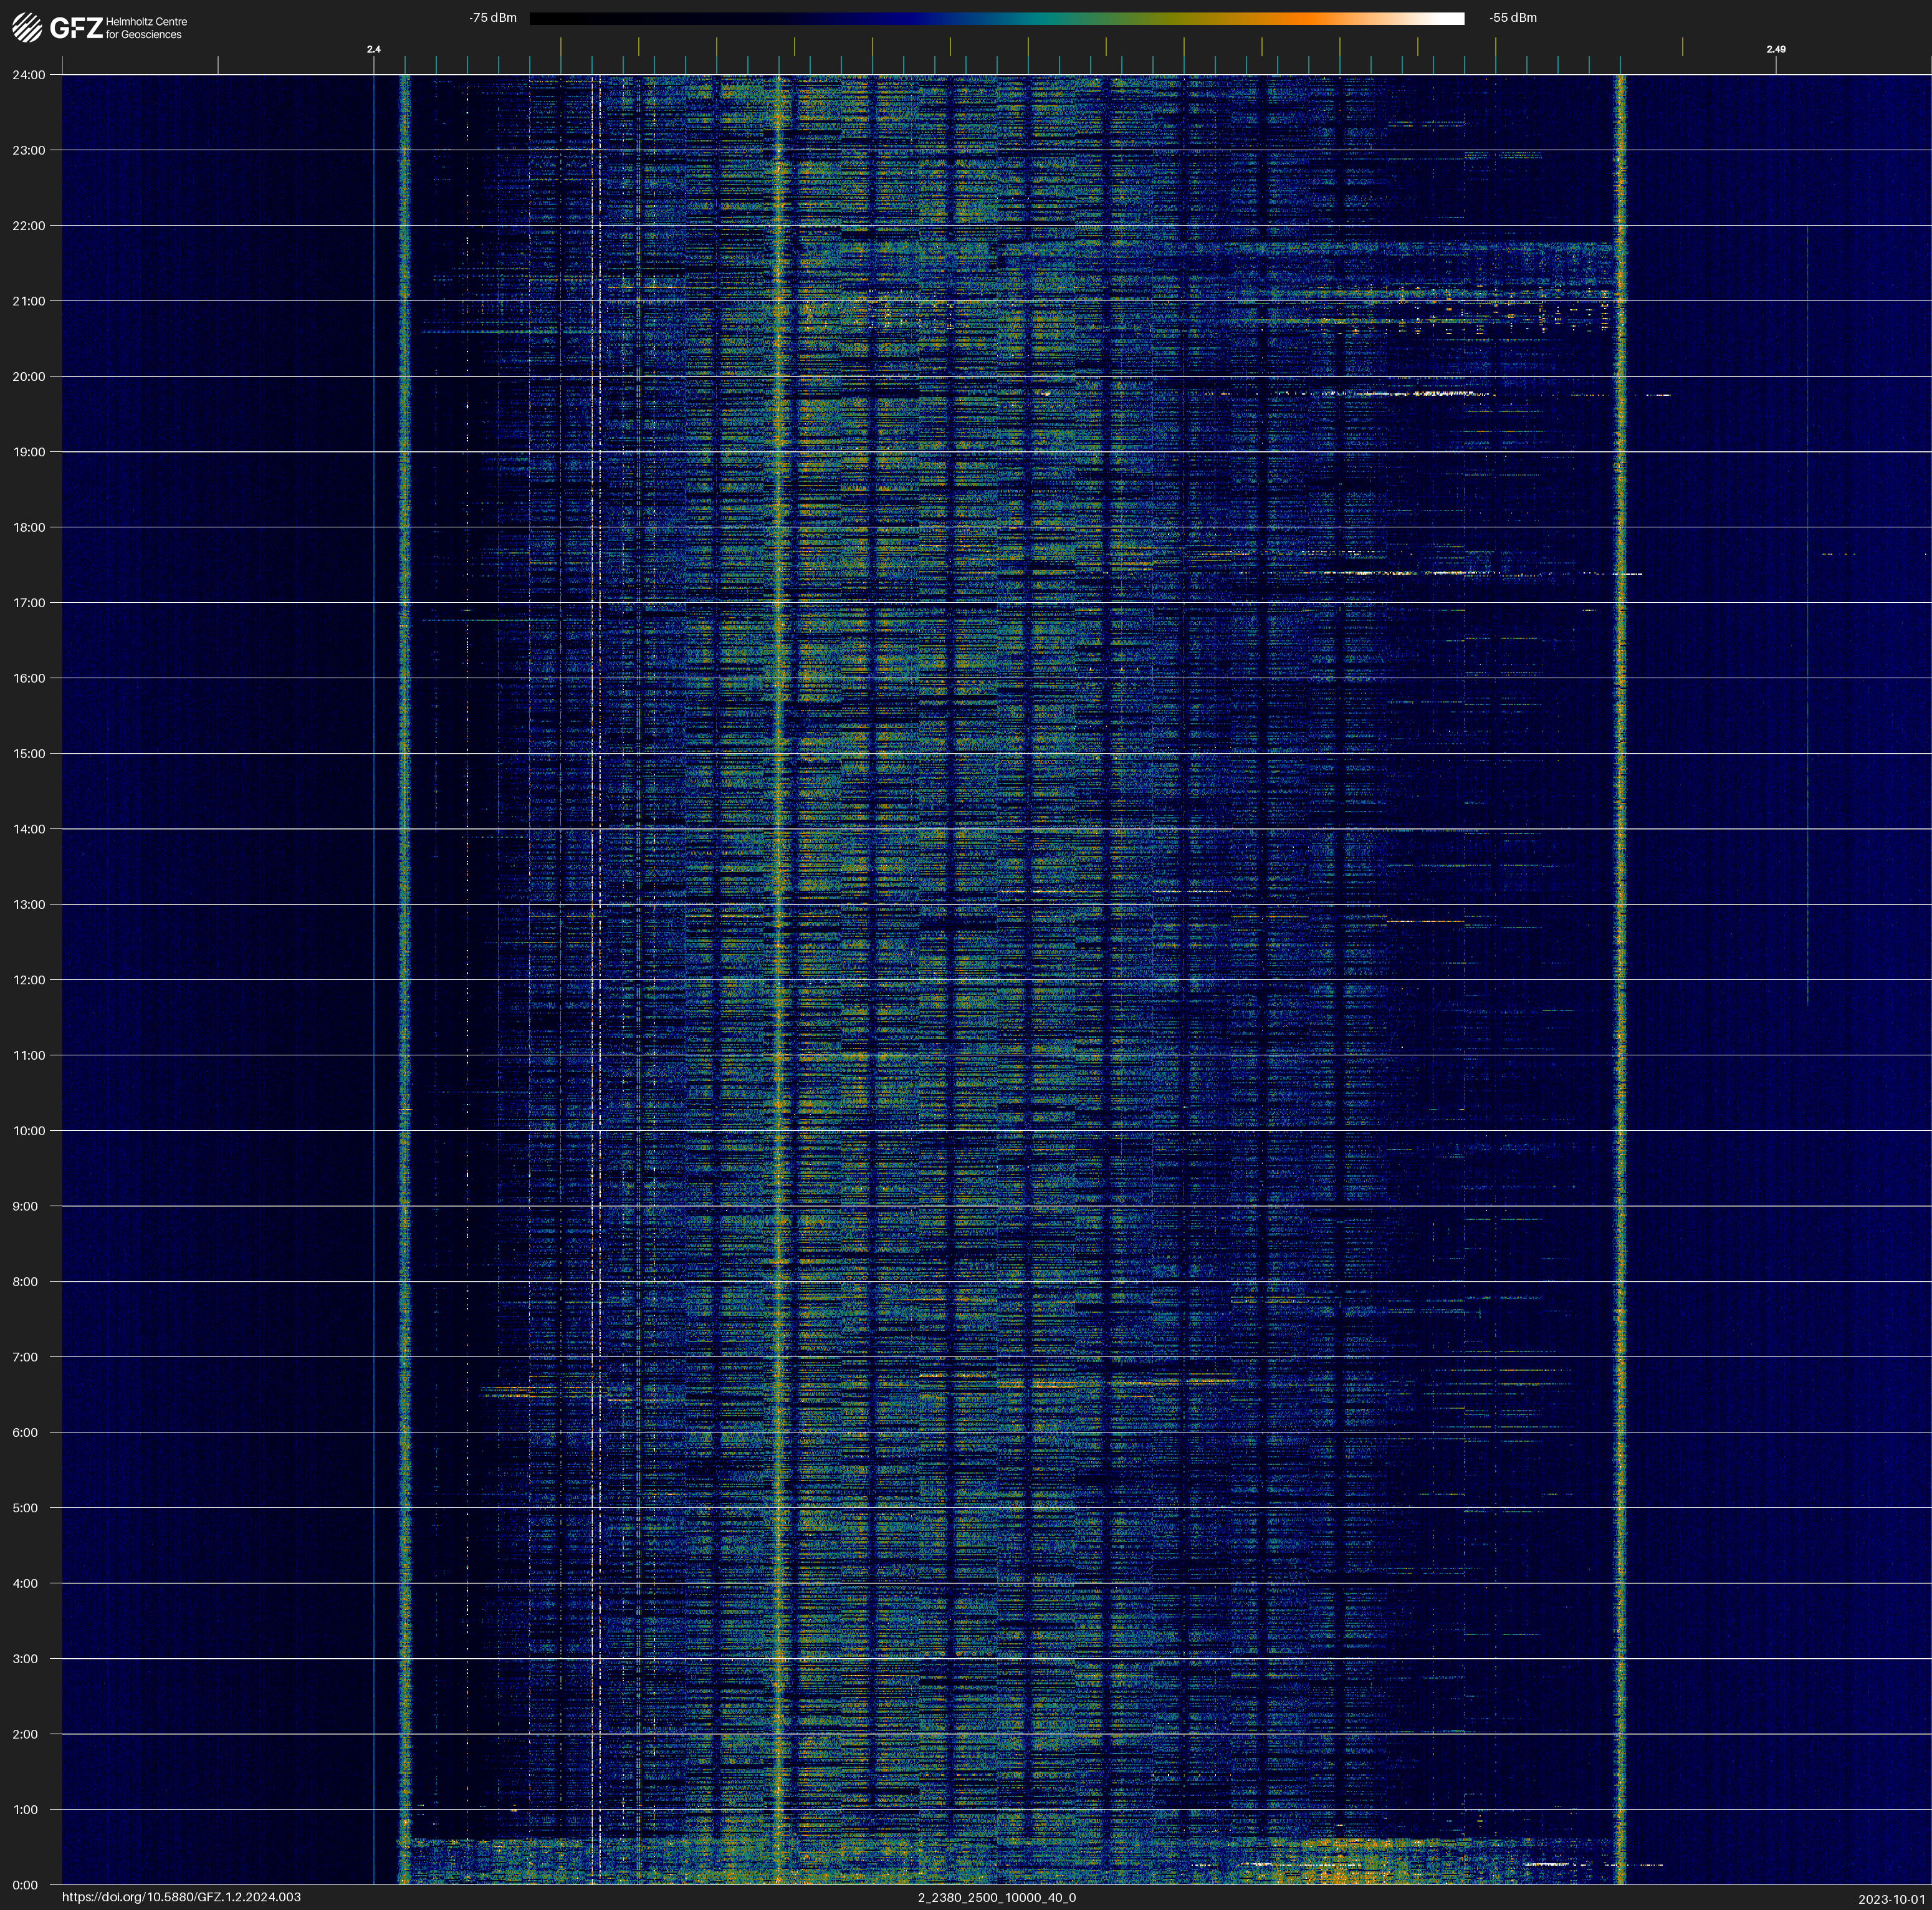Click the 2023-10-01 date label

[1891, 1899]
